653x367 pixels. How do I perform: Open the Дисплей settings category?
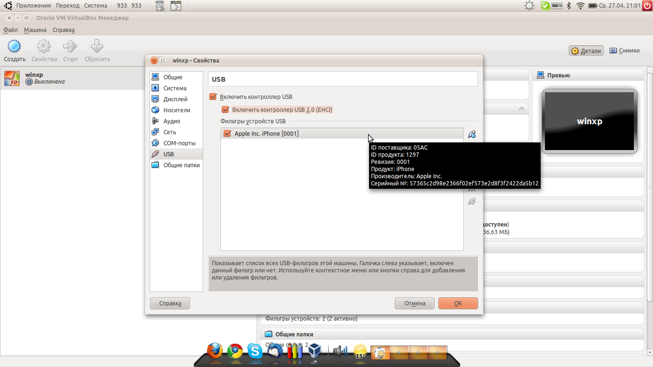[x=176, y=99]
